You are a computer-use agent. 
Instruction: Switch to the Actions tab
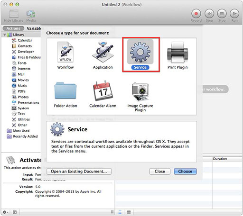13,28
